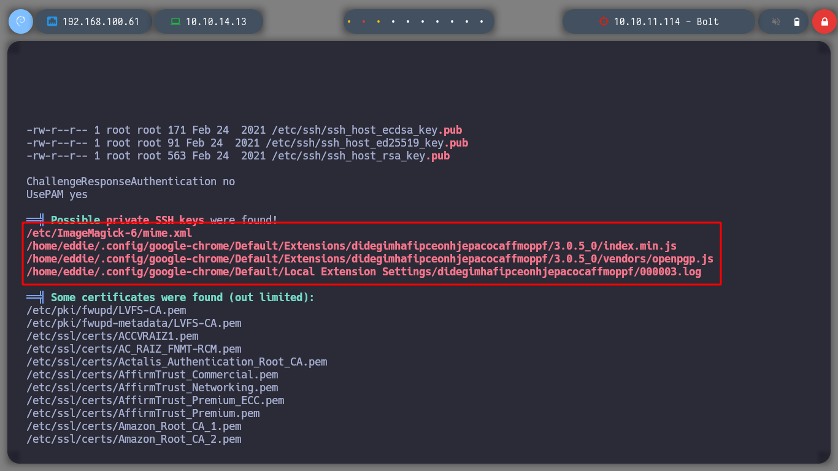Click the ChallengeResponseAuthentication no line

(131, 182)
